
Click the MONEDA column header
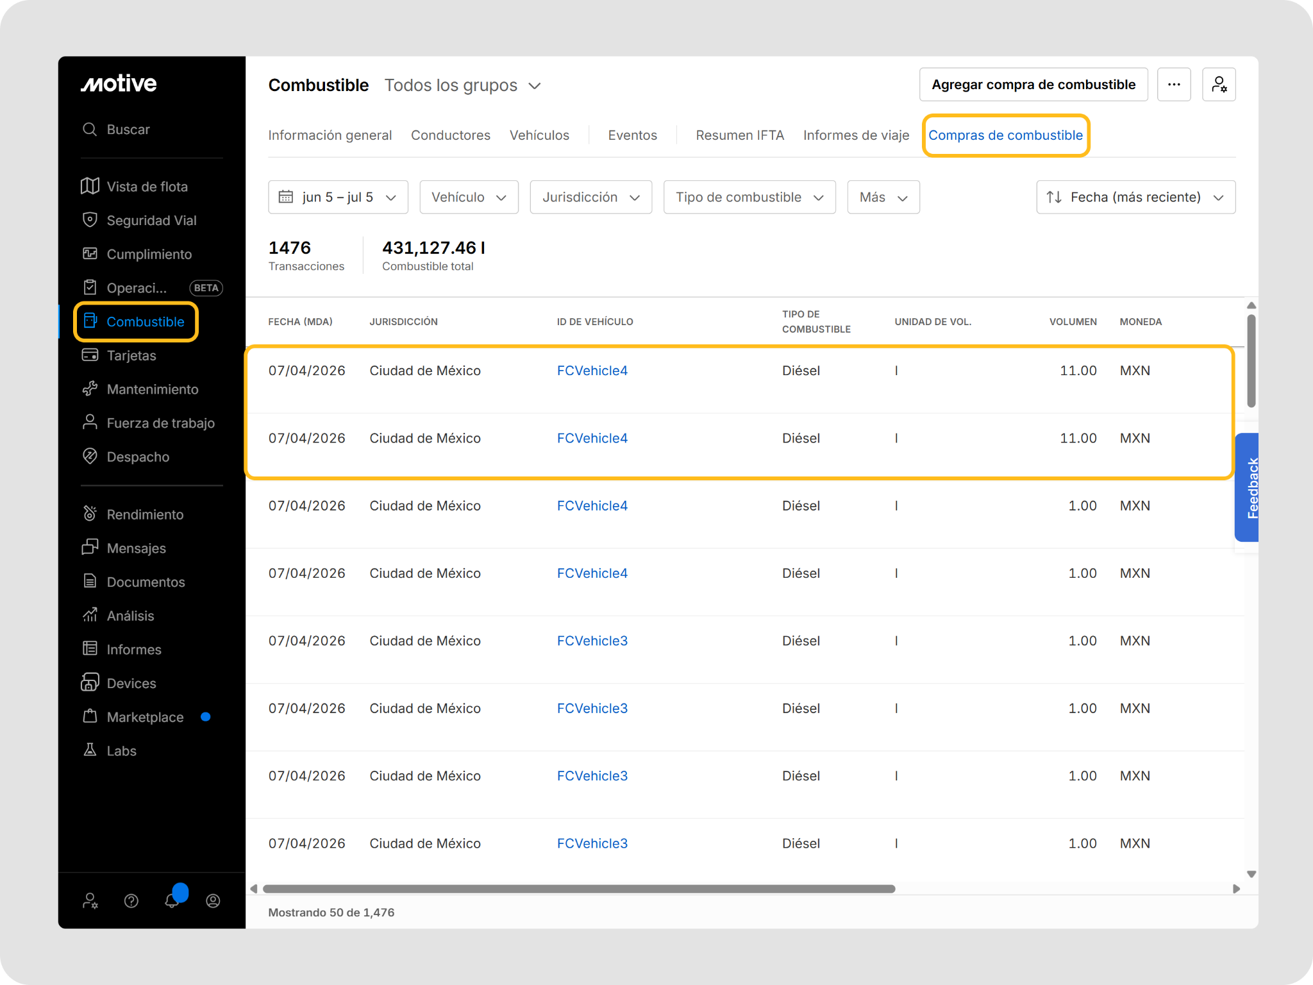(x=1141, y=322)
